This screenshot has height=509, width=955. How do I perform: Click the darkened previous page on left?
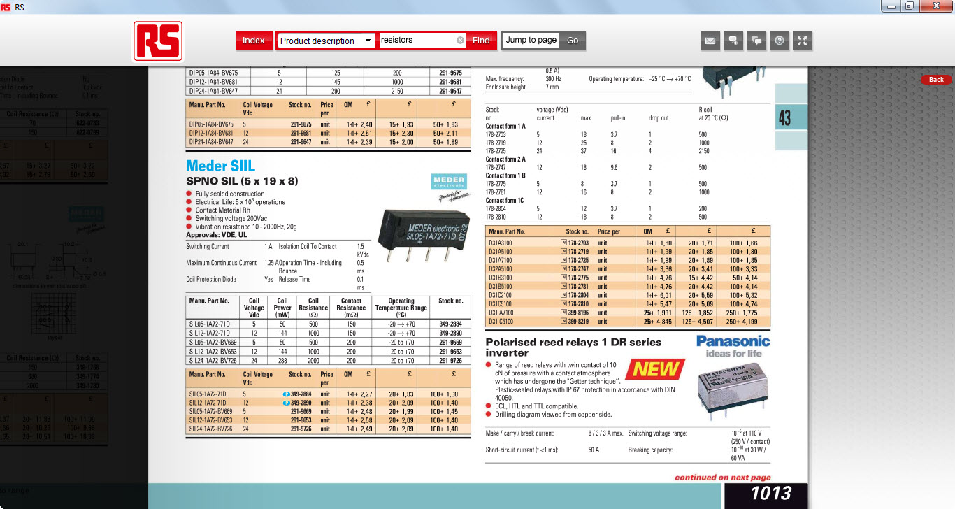[x=73, y=280]
